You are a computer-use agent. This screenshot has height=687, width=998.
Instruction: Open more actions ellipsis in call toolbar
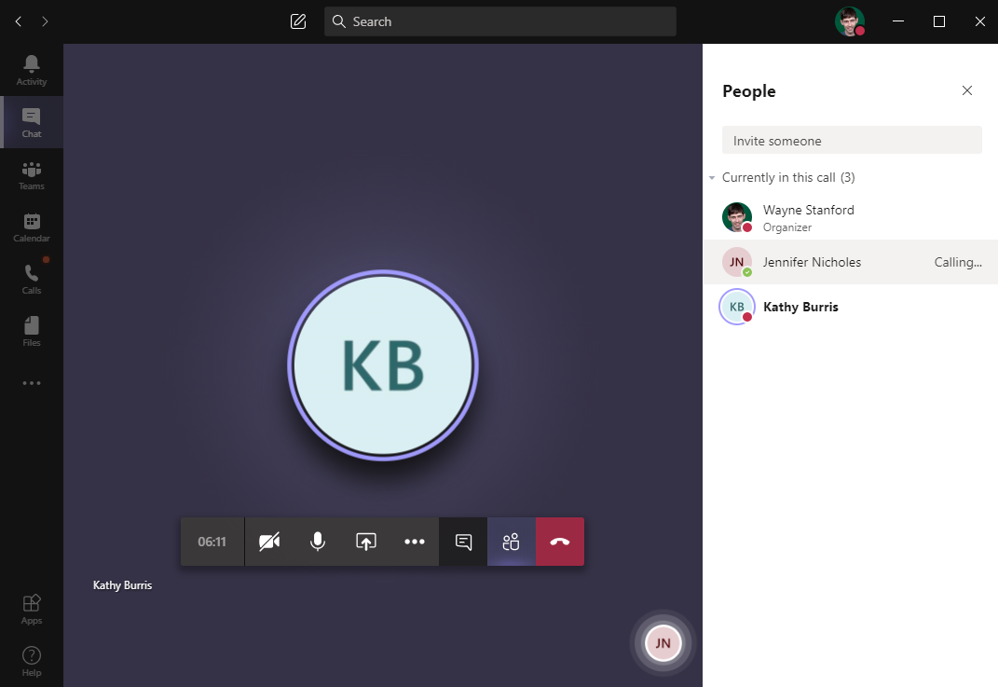click(x=415, y=542)
